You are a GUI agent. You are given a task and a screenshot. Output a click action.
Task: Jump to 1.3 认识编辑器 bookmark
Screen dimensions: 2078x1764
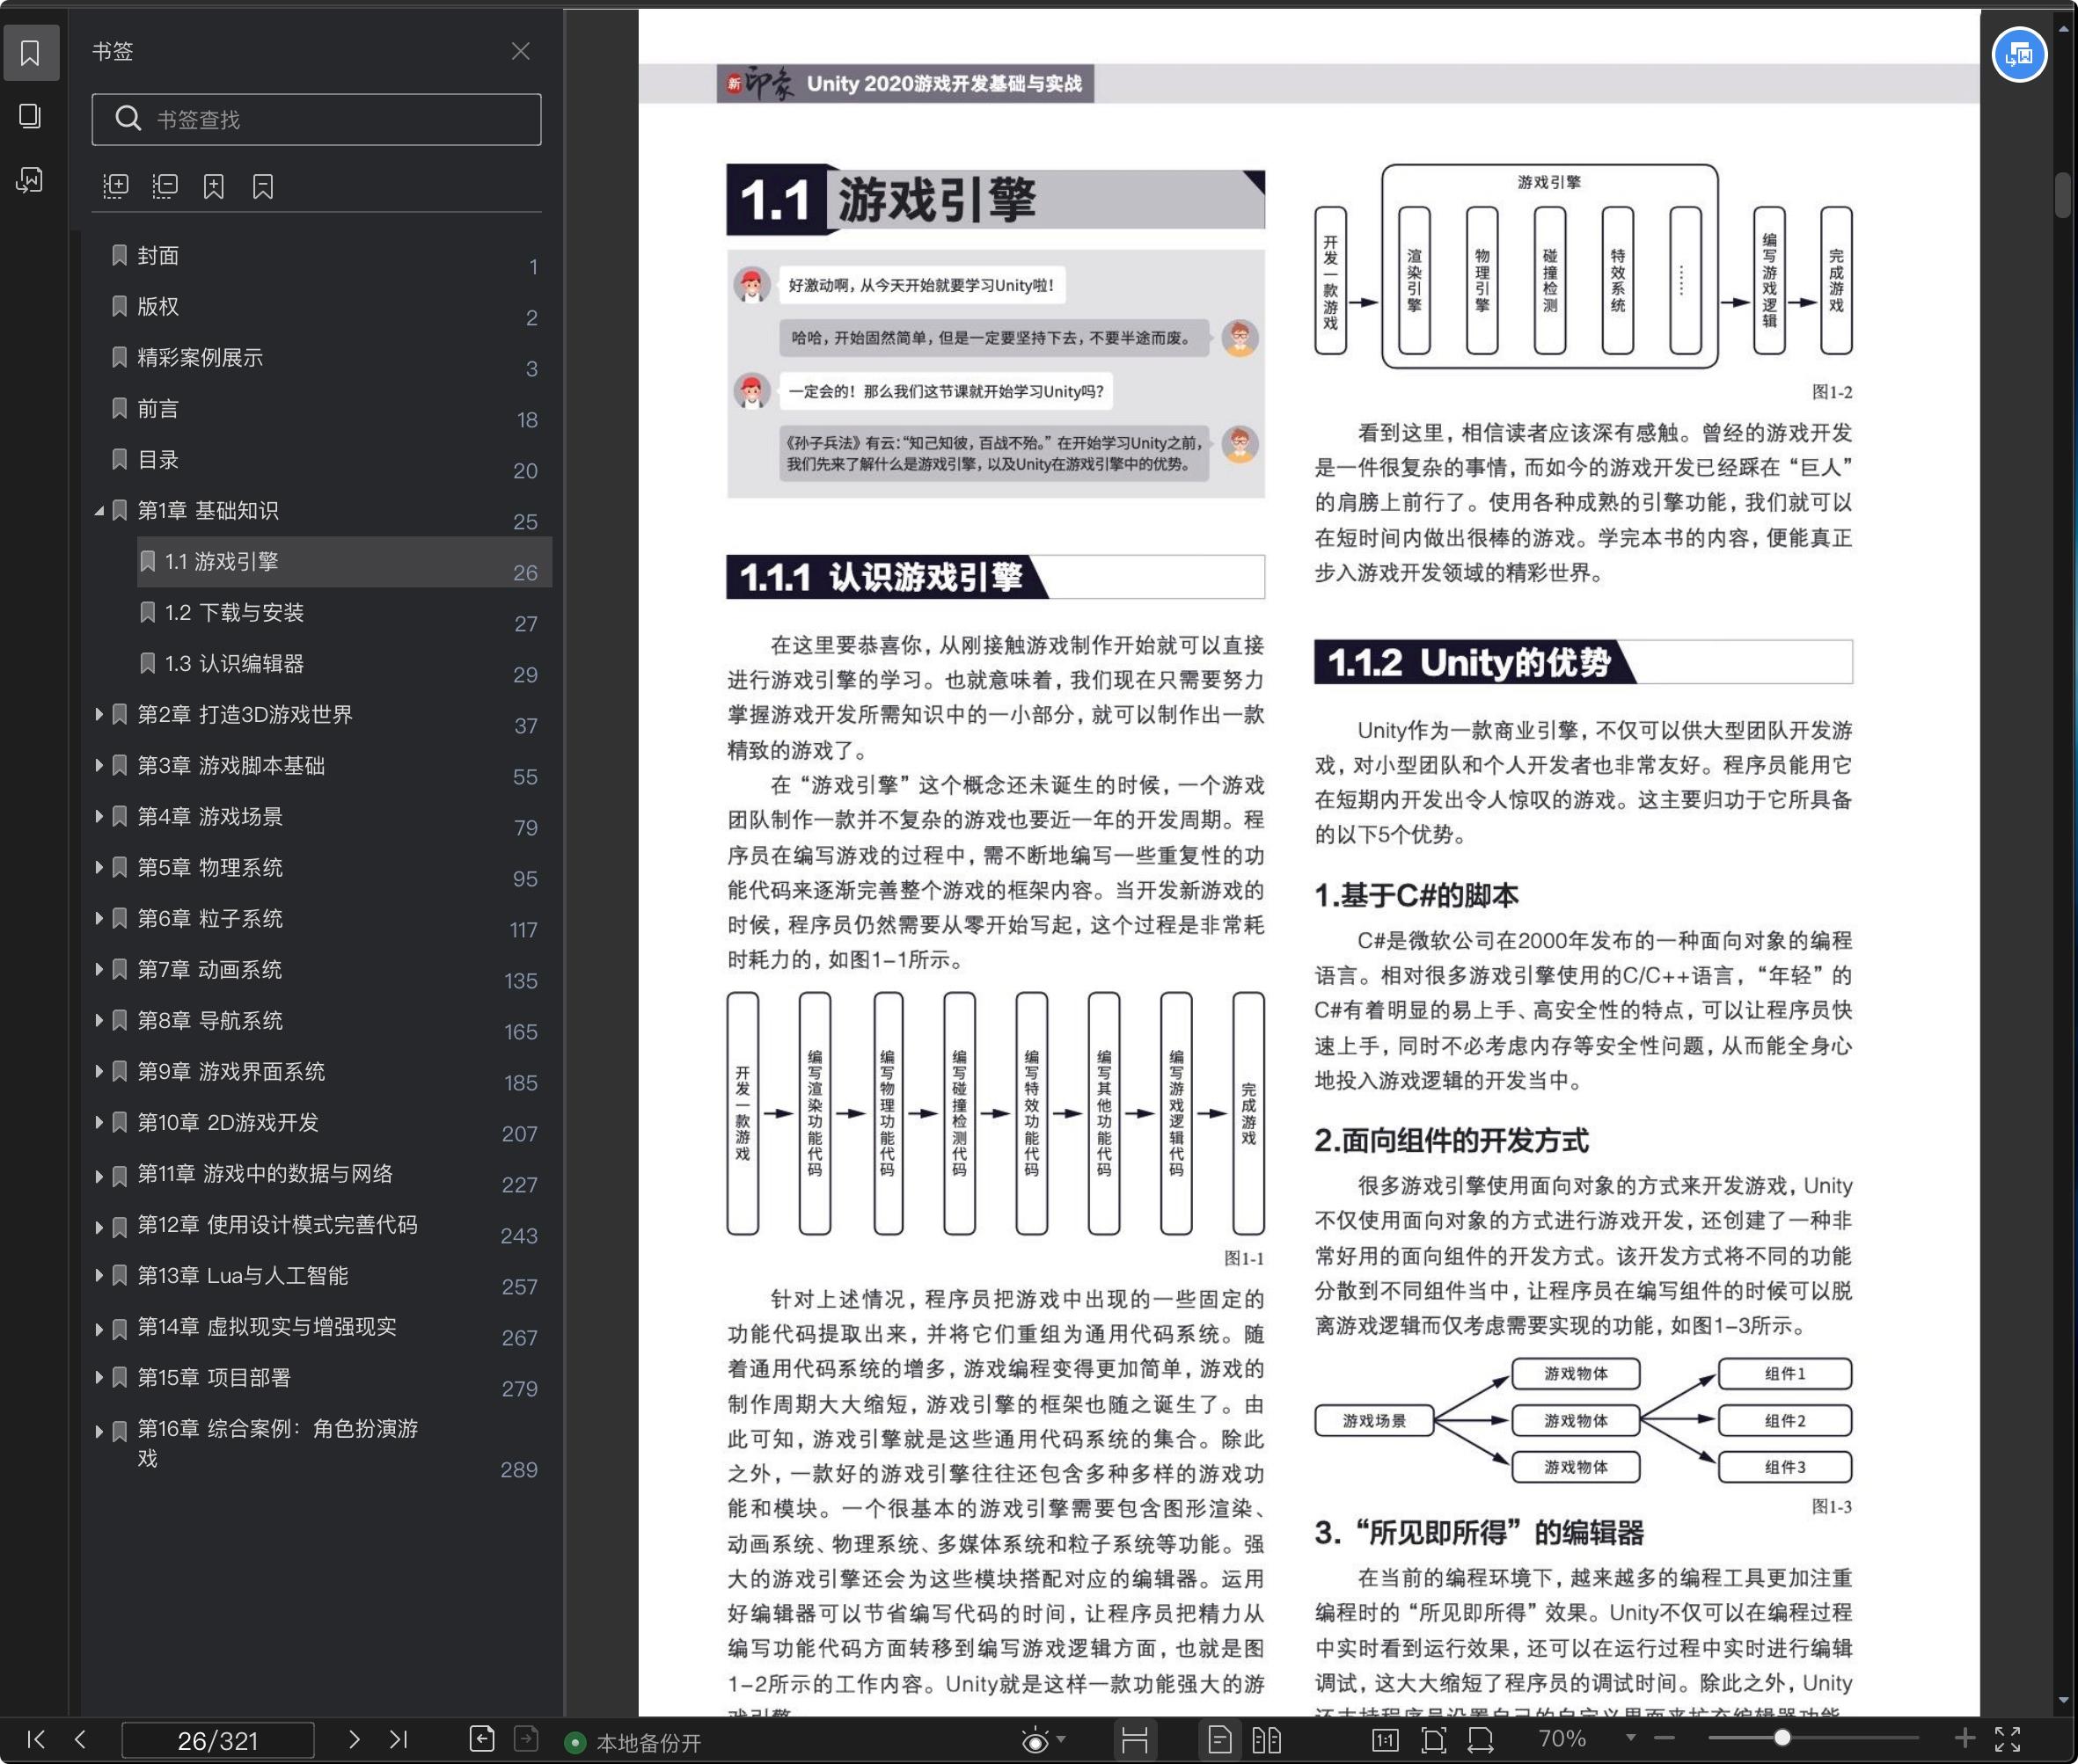click(x=234, y=664)
